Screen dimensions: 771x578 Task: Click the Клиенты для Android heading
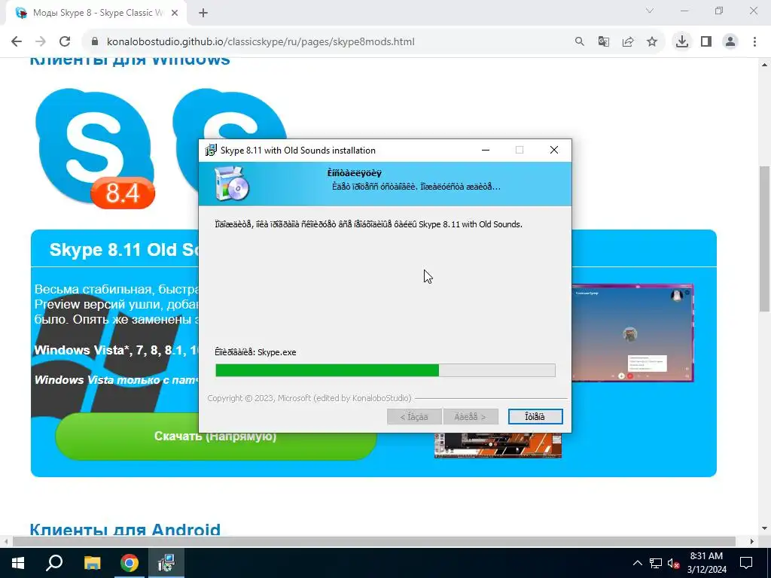point(125,530)
